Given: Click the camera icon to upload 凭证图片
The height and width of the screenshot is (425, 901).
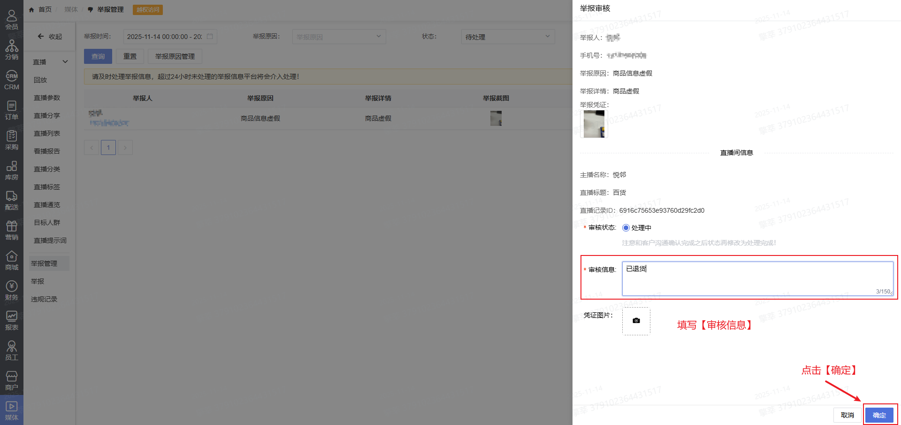Looking at the screenshot, I should [x=636, y=321].
